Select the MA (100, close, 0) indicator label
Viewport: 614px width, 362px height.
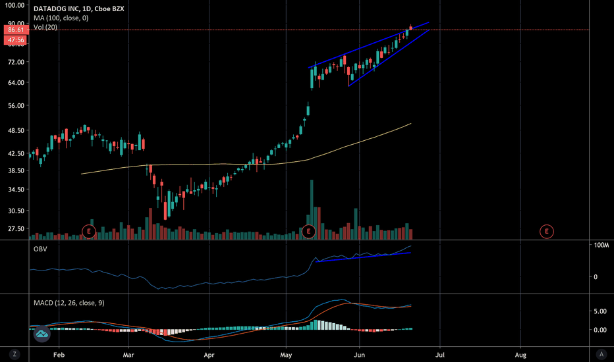(61, 18)
